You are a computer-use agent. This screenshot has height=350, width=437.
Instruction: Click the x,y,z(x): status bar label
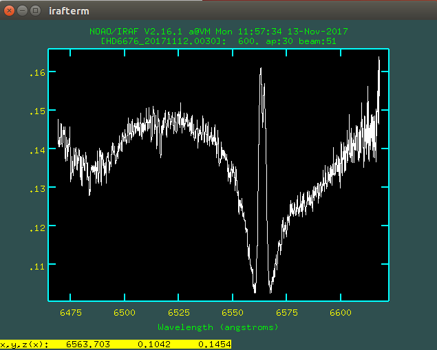[23, 344]
